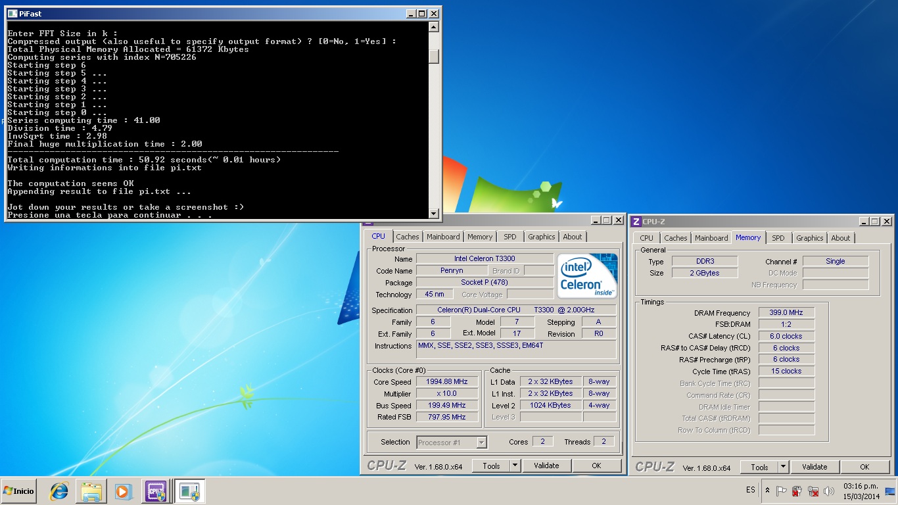Click the Show Desktop button
Image resolution: width=898 pixels, height=505 pixels.
pos(891,491)
